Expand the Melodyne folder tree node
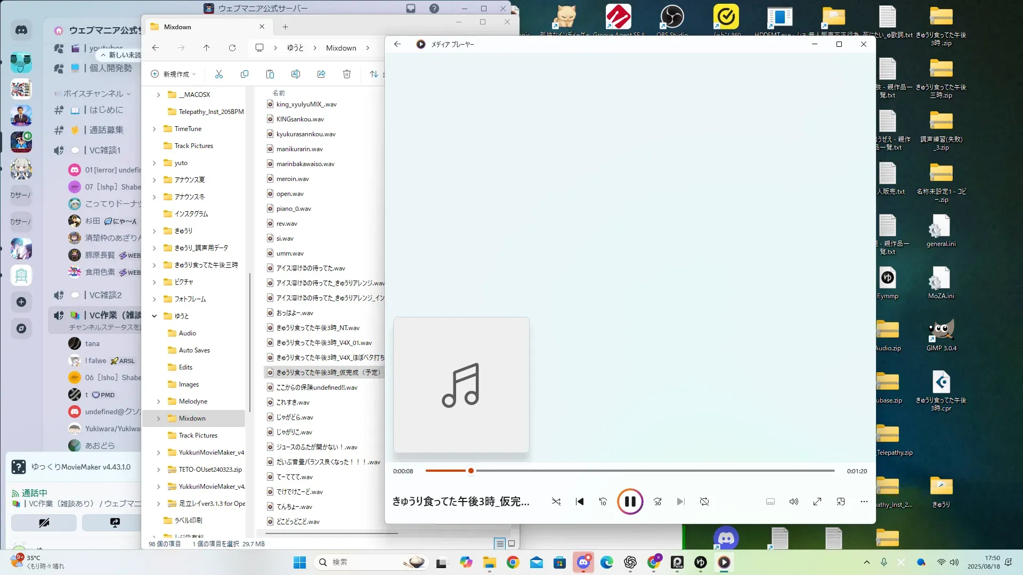 (158, 401)
